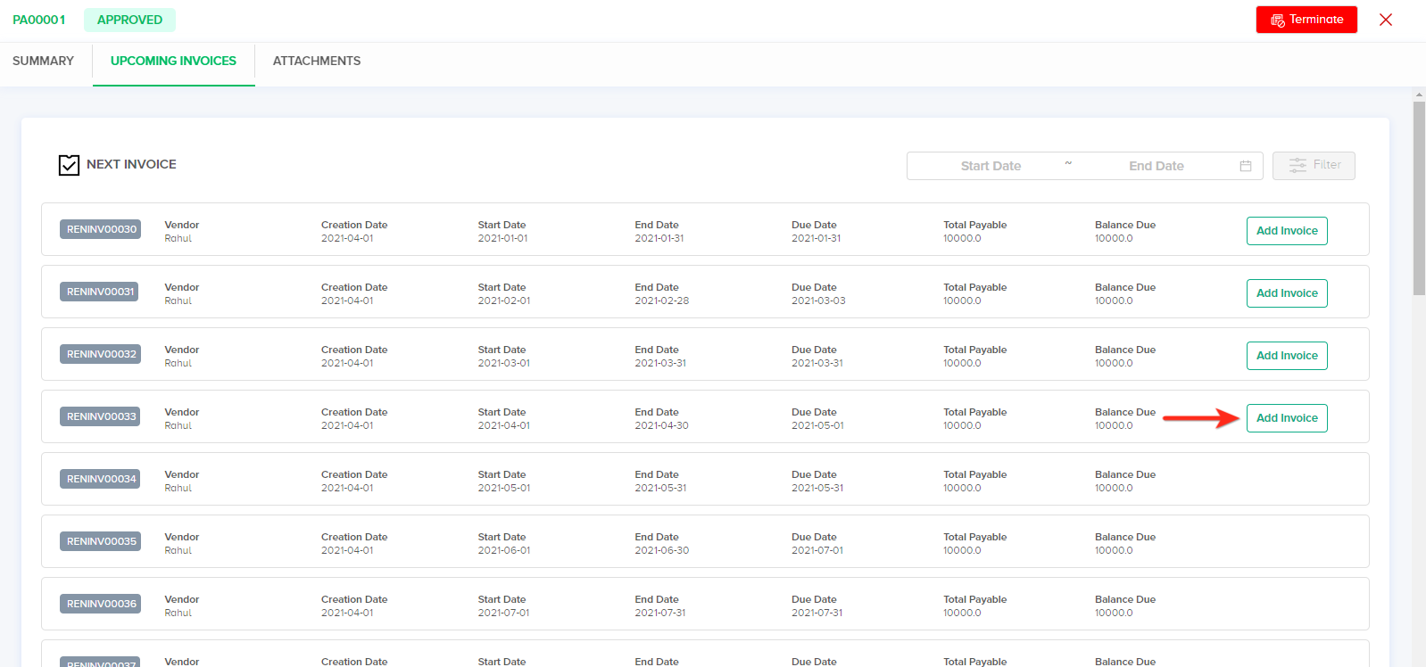Click due date 2021-07-01 in RENINV00035 row
This screenshot has height=667, width=1426.
click(817, 550)
